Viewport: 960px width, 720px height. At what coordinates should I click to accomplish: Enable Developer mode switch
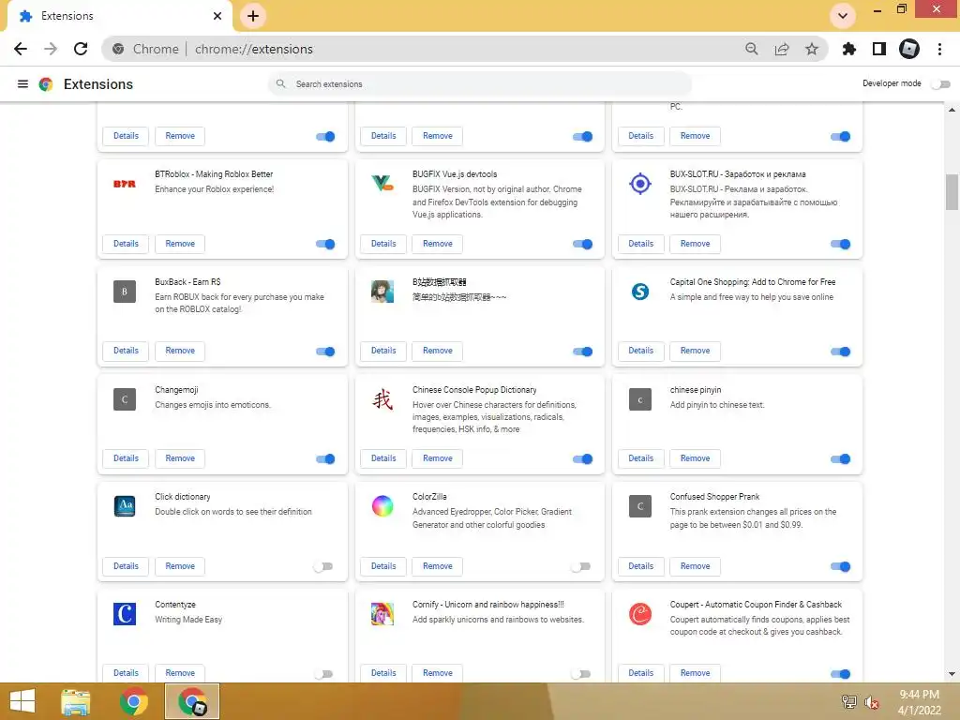(940, 83)
